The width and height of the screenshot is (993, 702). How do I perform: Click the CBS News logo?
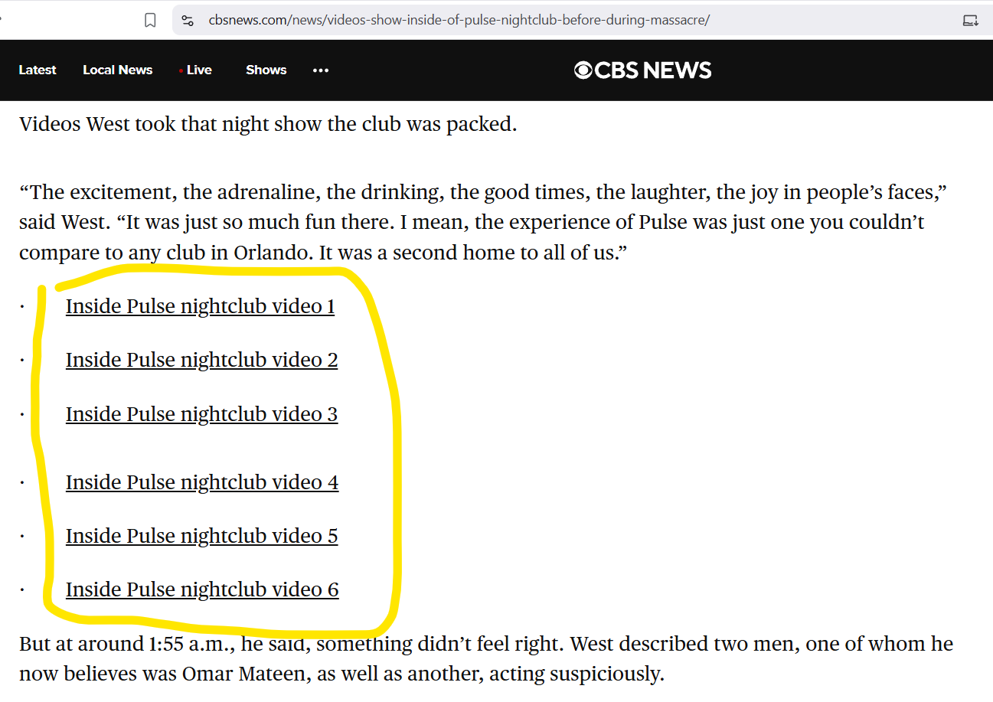[643, 70]
